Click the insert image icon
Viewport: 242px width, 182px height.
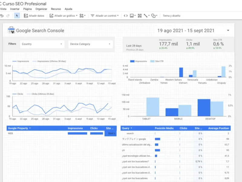(x=132, y=16)
